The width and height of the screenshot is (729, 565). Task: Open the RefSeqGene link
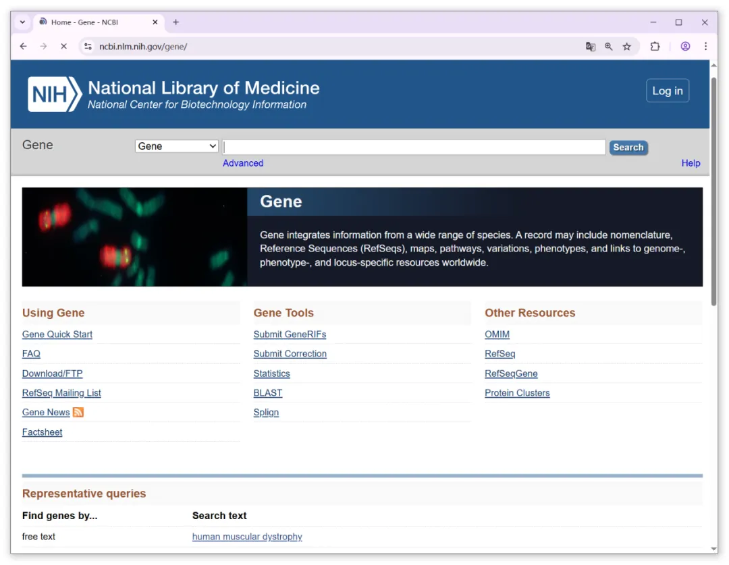[x=511, y=374]
